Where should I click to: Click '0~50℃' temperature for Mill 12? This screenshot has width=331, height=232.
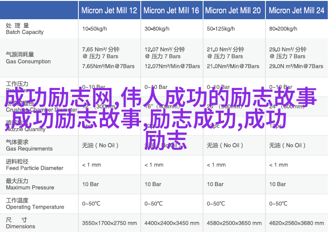(x=91, y=204)
